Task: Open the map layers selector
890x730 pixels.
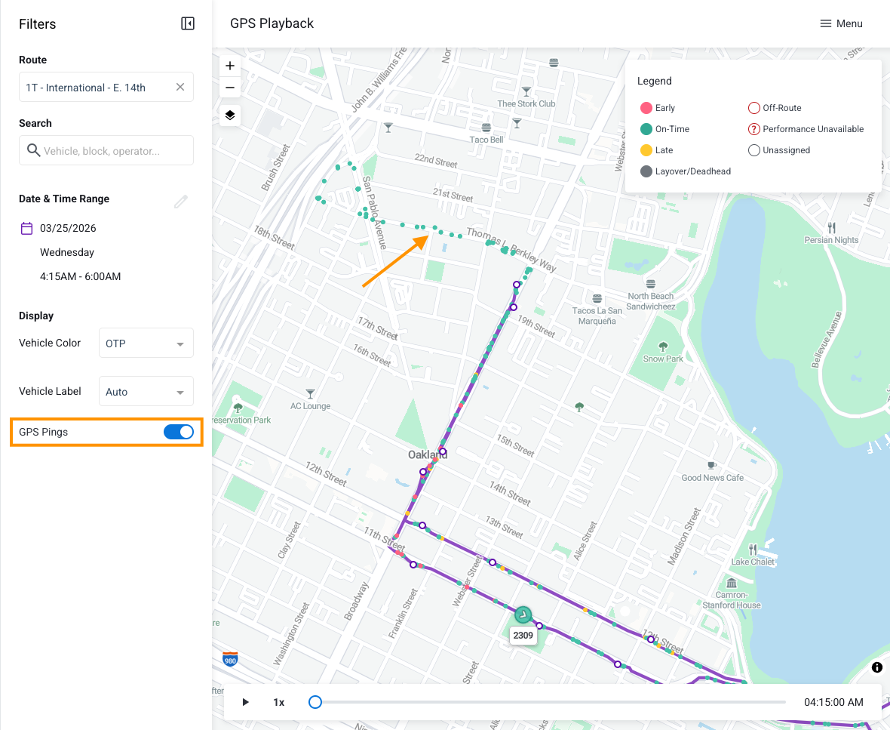Action: click(x=230, y=116)
